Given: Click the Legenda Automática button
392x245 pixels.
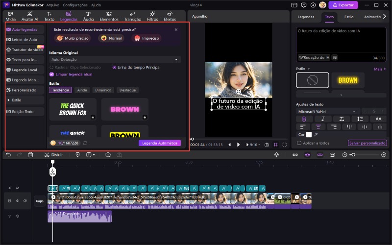Looking at the screenshot, I should pyautogui.click(x=160, y=143).
